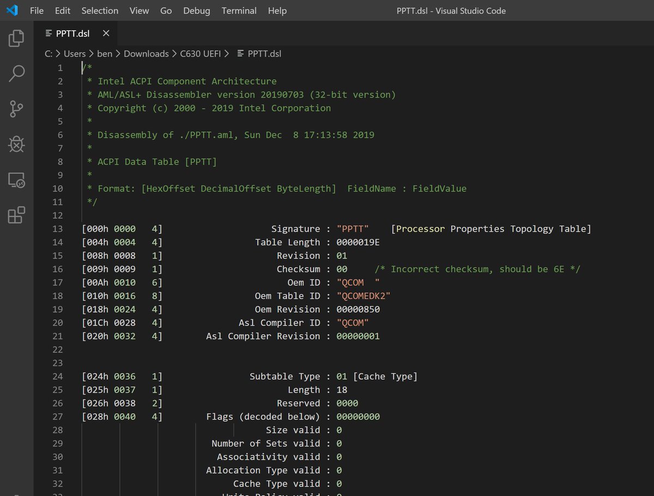Screen dimensions: 654x496
Task: Click the Table Length value 0000019E
Action: [358, 242]
